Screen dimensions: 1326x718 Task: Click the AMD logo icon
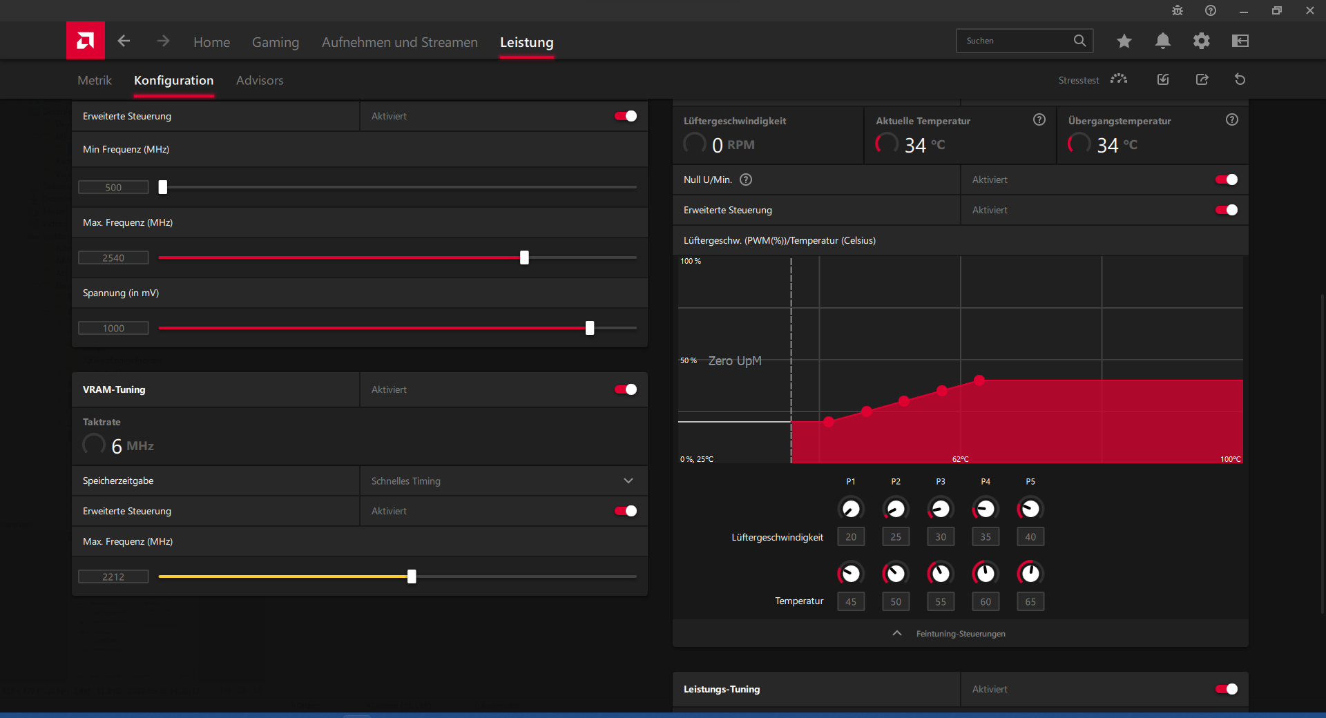(86, 41)
